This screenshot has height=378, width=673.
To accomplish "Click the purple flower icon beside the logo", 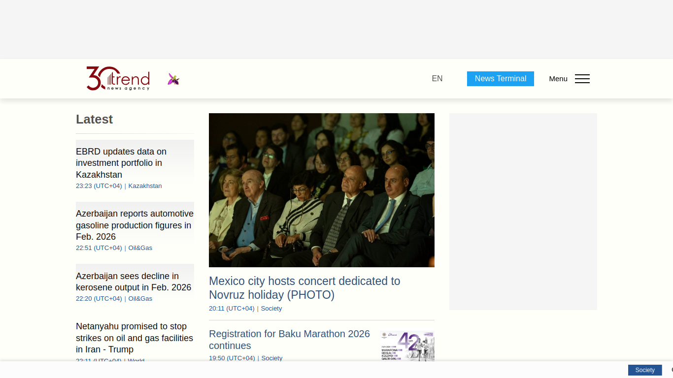I will [173, 79].
